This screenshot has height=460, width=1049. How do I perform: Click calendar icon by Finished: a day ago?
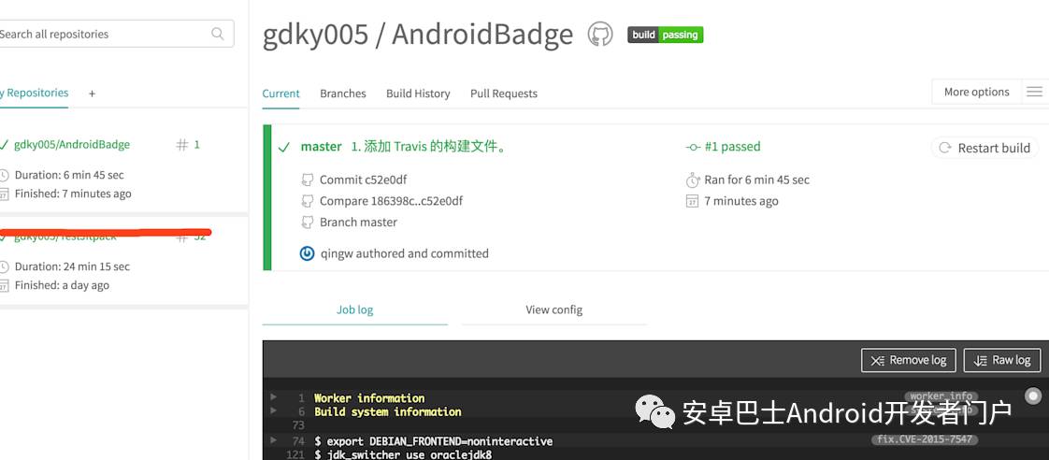point(4,285)
